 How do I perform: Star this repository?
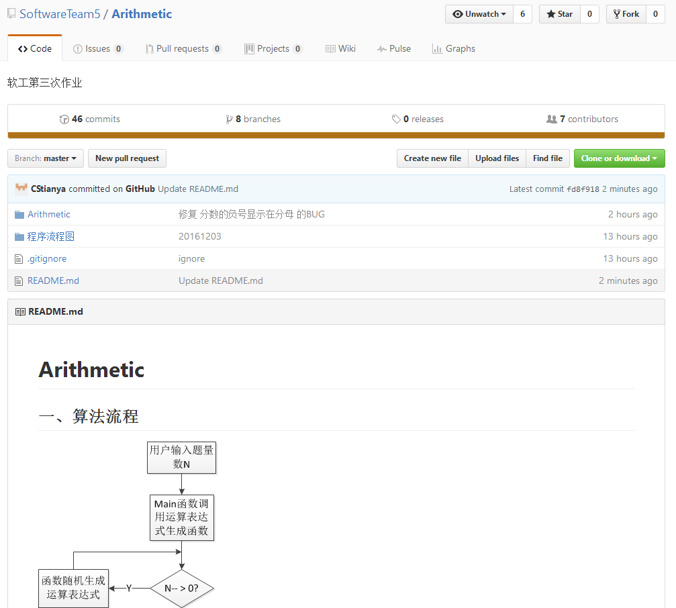pos(560,14)
